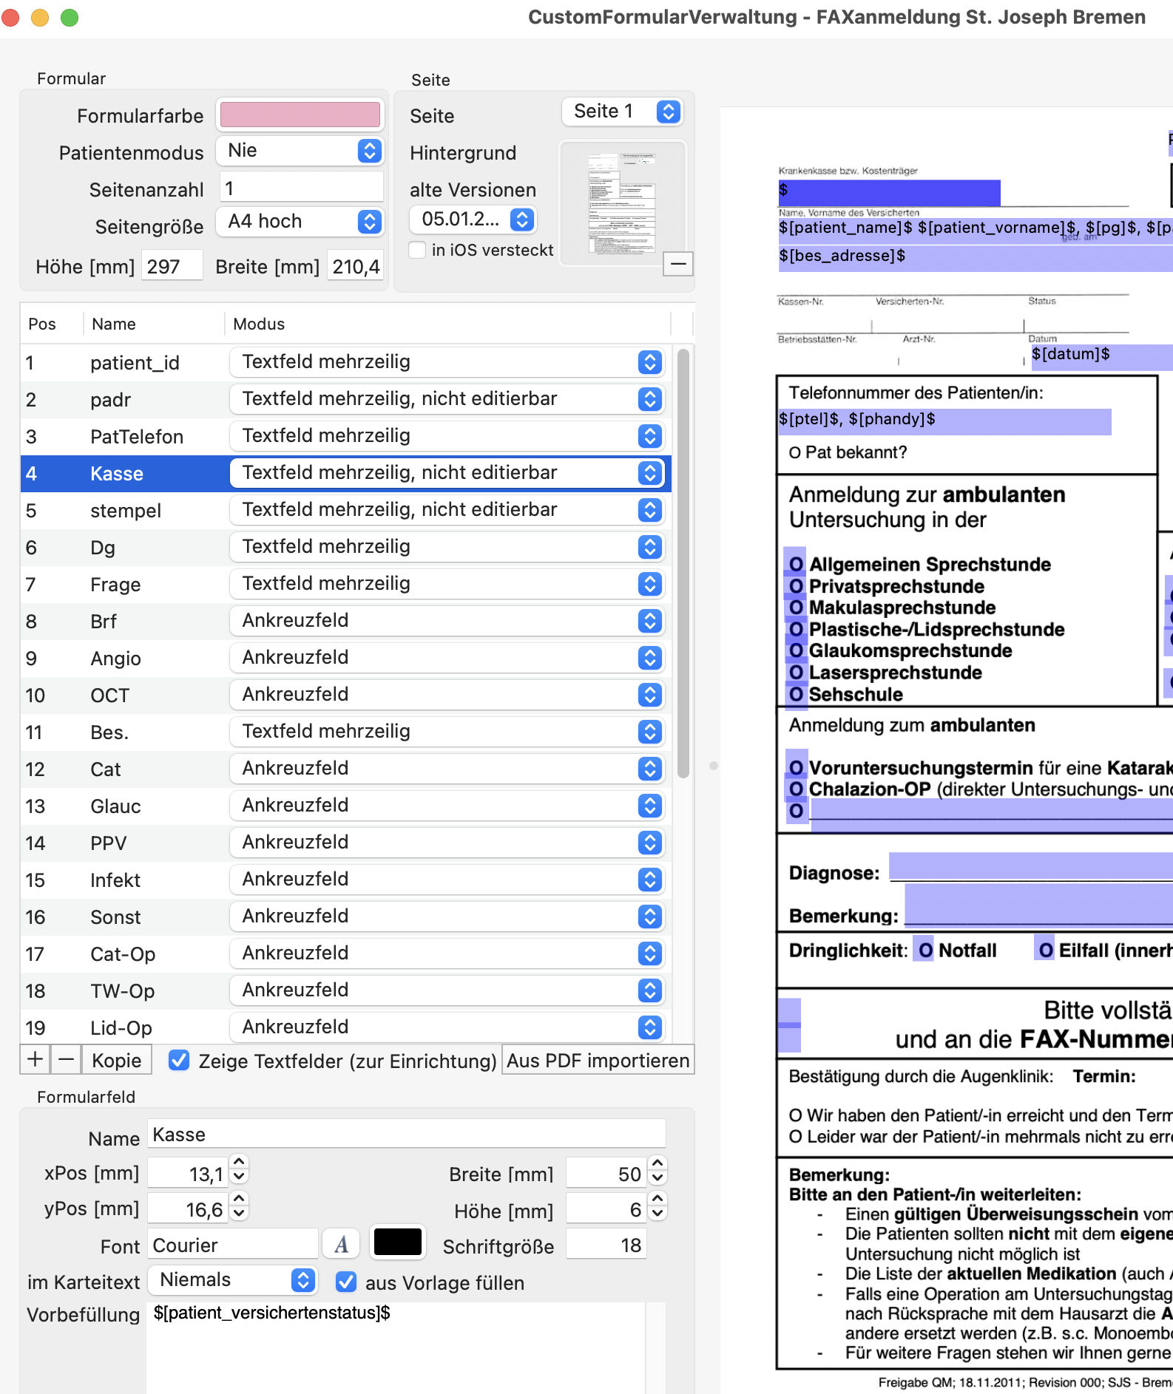Open Modus dropdown for Kasse row

point(447,473)
